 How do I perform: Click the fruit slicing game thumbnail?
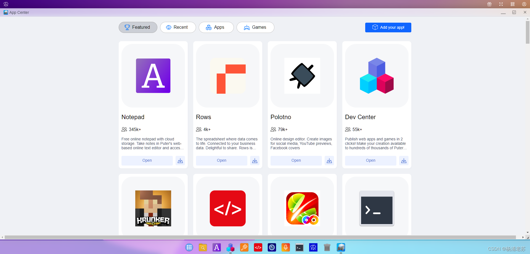click(x=302, y=208)
